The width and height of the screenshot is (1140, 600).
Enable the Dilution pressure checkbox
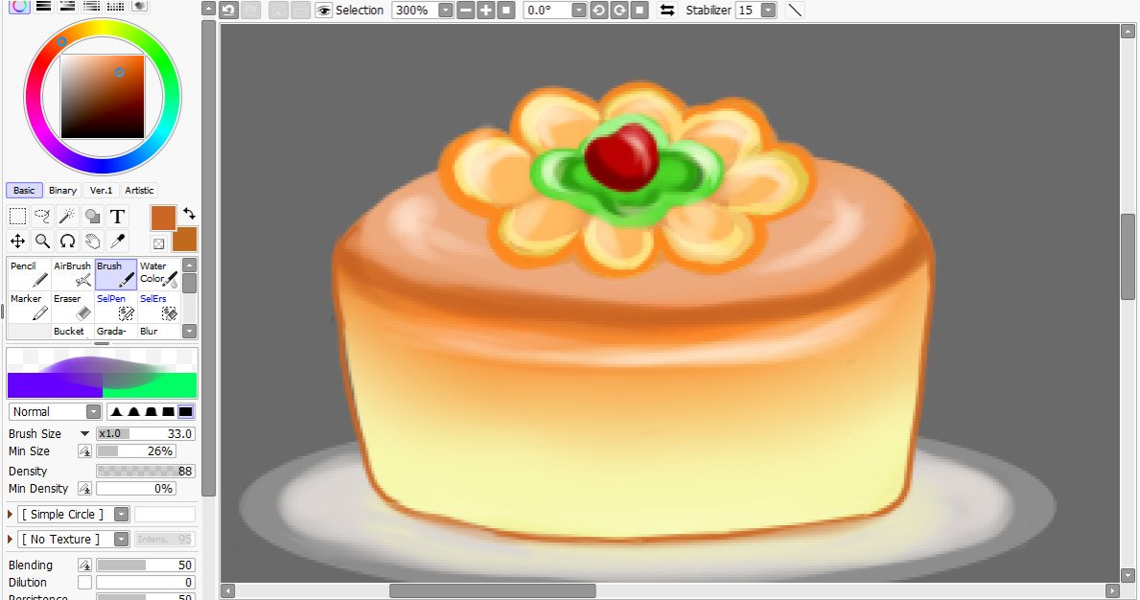click(x=85, y=583)
